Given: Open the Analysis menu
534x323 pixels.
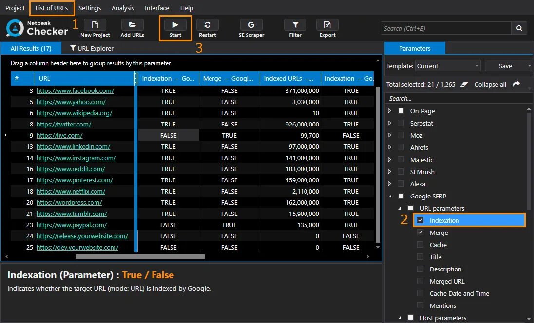Looking at the screenshot, I should [123, 8].
